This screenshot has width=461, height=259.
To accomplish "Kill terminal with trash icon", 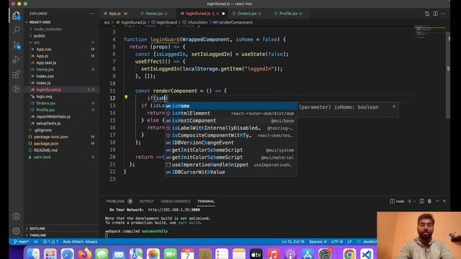I will point(429,201).
